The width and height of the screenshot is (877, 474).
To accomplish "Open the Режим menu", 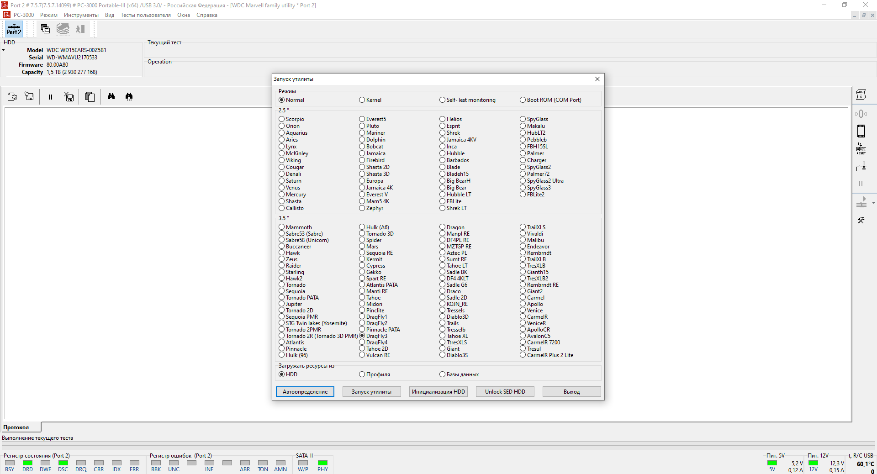I will click(49, 15).
